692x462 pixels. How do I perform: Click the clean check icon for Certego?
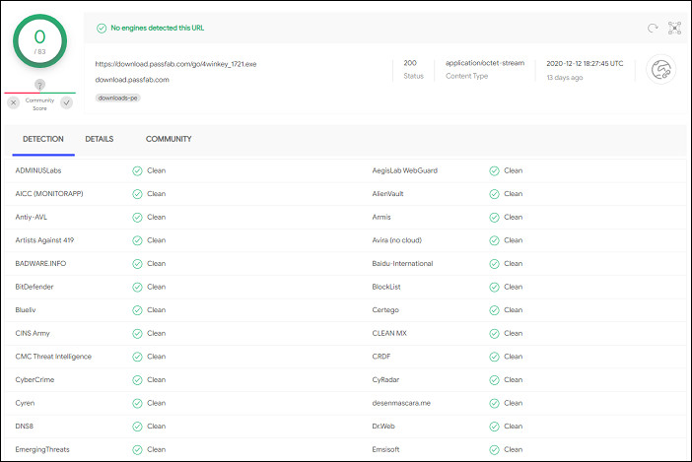click(x=494, y=310)
